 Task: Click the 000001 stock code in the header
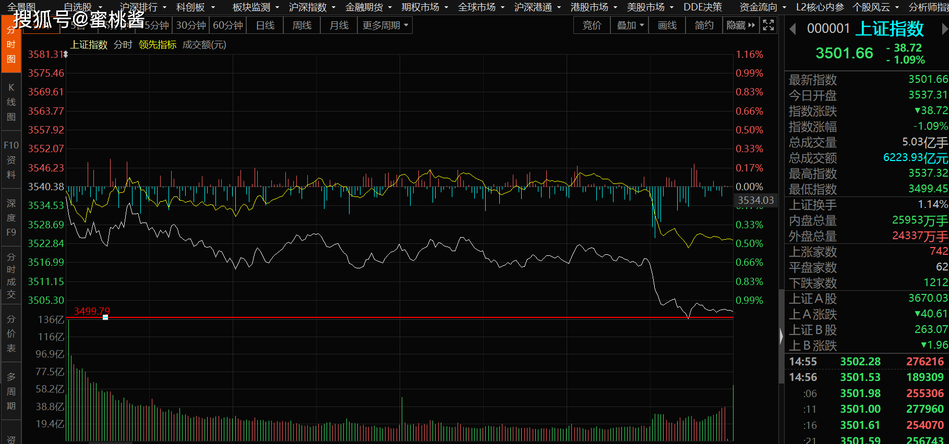click(828, 29)
